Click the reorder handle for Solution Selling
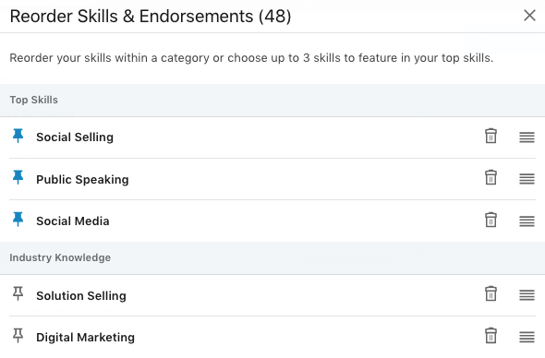545x358 pixels. tap(527, 295)
